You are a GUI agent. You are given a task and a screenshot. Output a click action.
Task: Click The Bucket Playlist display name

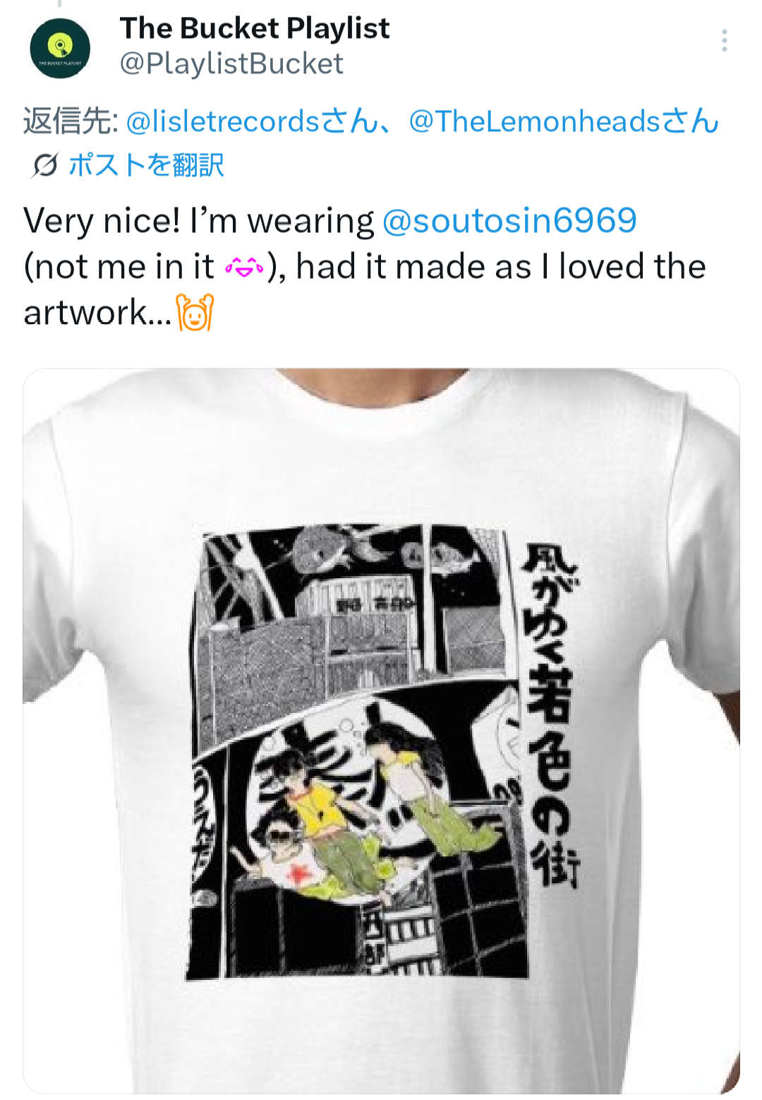tap(255, 28)
